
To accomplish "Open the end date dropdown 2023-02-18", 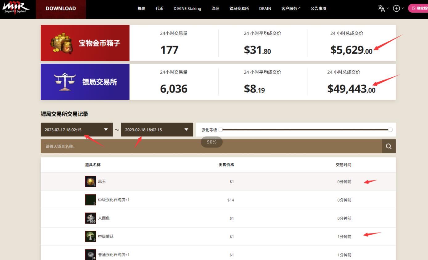I will click(x=157, y=129).
